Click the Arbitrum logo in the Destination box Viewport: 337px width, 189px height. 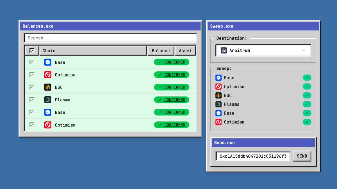pyautogui.click(x=224, y=51)
